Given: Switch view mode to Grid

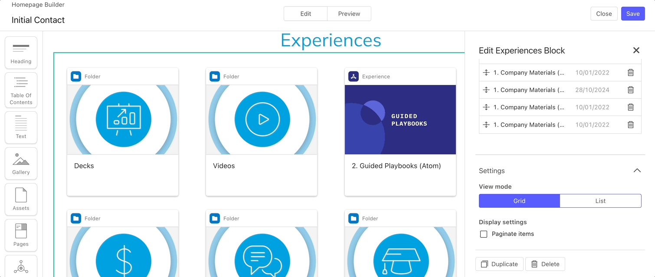Looking at the screenshot, I should coord(519,201).
